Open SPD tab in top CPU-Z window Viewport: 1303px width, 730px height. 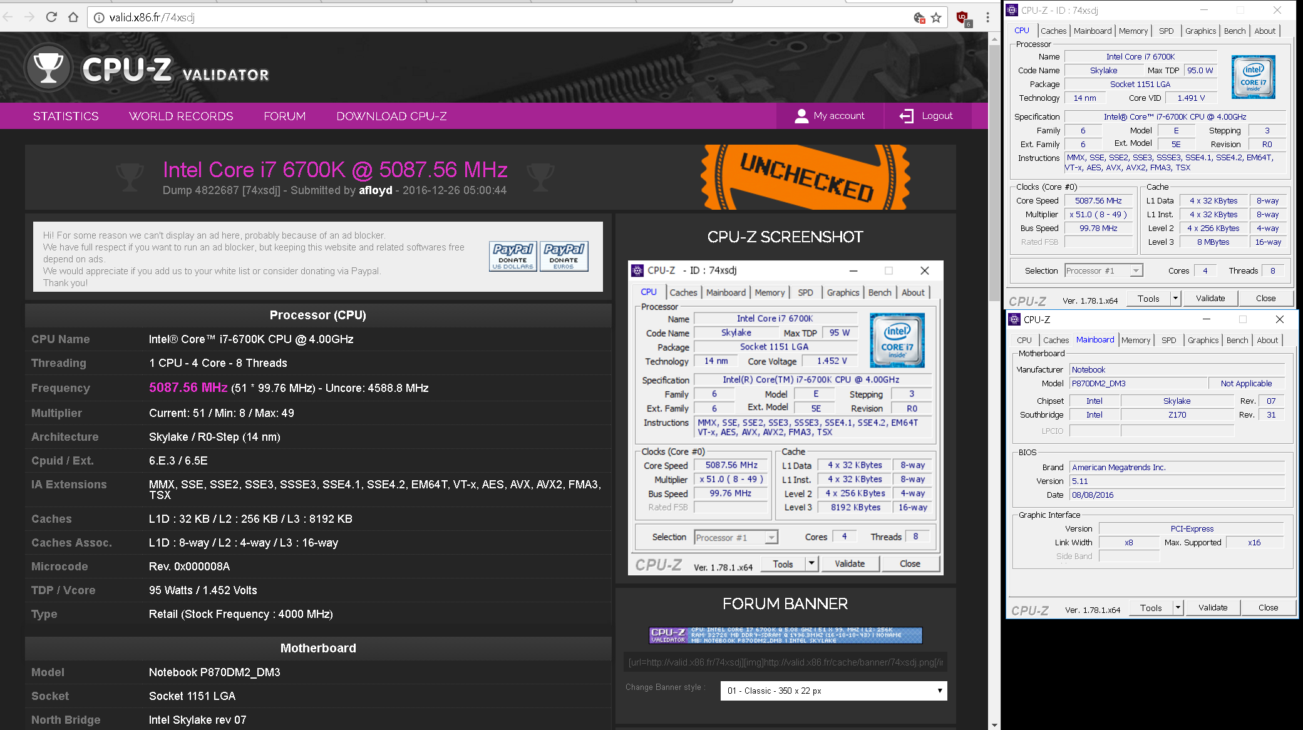click(1166, 31)
